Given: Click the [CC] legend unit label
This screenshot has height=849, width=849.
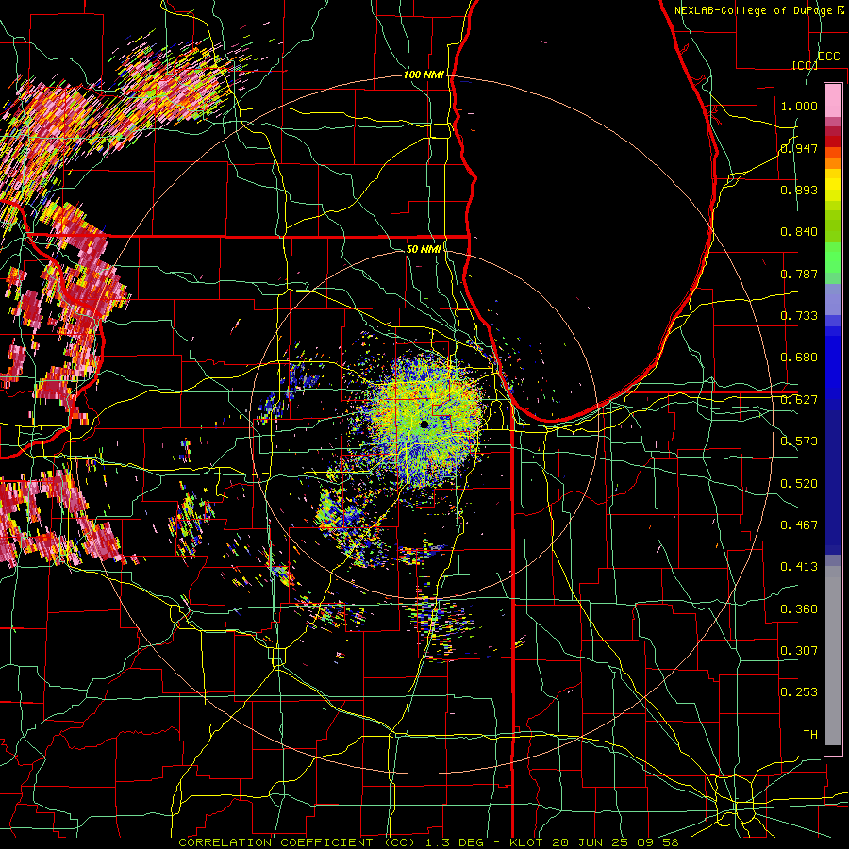Looking at the screenshot, I should (x=805, y=65).
